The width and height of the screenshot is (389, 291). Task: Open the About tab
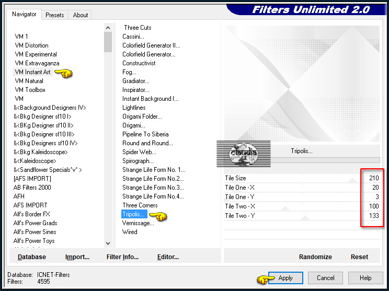pyautogui.click(x=80, y=15)
